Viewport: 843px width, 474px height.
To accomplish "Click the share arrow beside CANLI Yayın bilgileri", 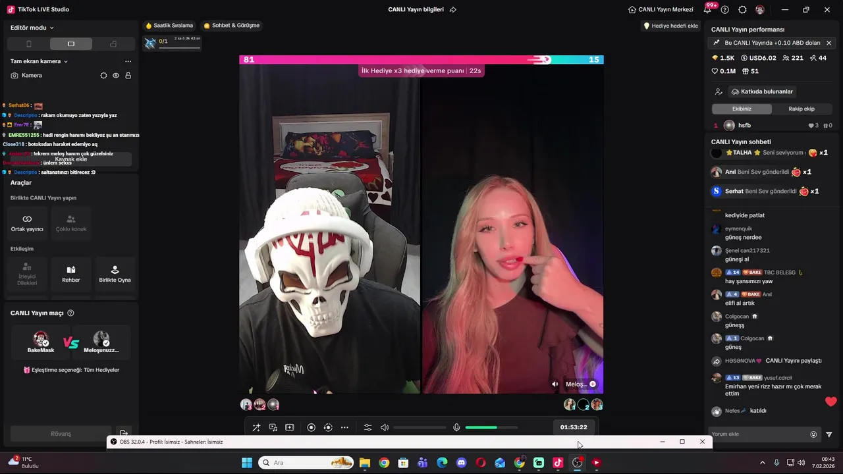I will click(x=453, y=10).
